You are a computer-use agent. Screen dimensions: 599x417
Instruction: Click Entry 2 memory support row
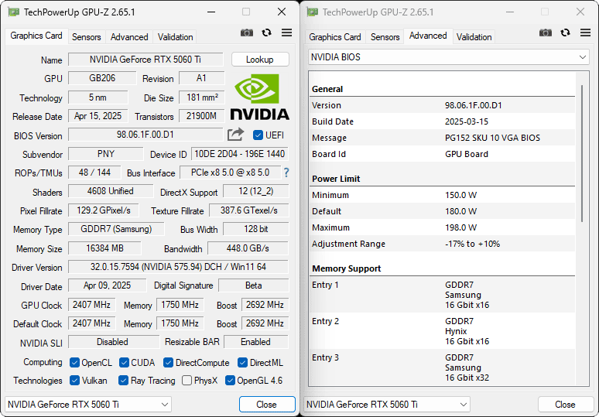click(443, 331)
